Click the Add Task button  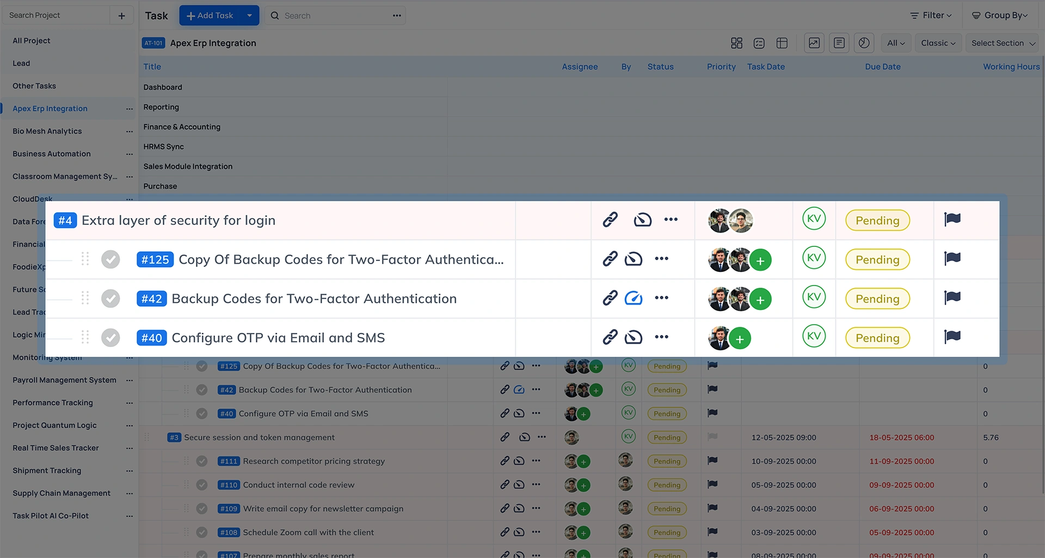pos(210,16)
